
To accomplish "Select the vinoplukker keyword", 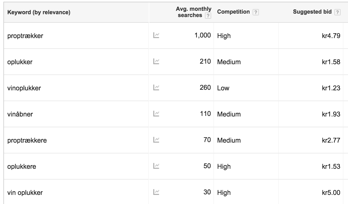I will point(24,88).
